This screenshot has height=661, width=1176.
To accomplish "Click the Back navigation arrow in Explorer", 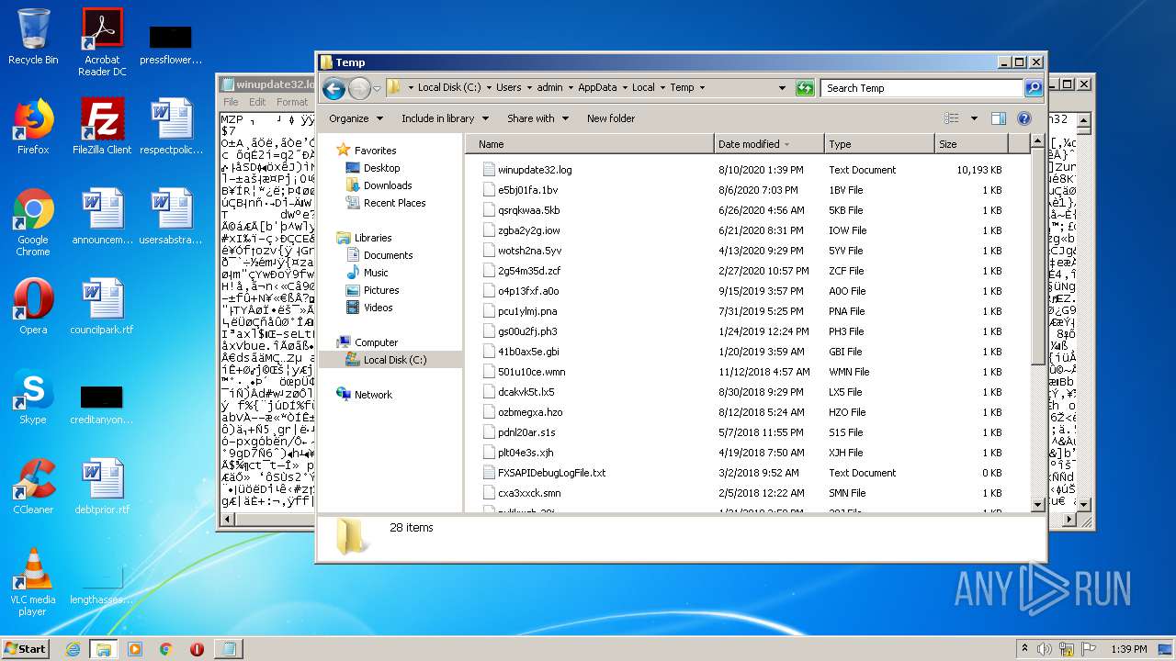I will [x=334, y=88].
